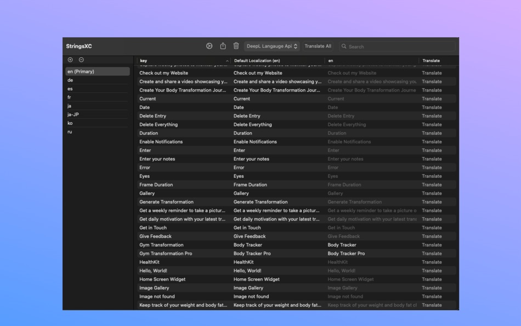Open the DeepL Langauge Api dropdown
Image resolution: width=521 pixels, height=326 pixels.
point(272,46)
